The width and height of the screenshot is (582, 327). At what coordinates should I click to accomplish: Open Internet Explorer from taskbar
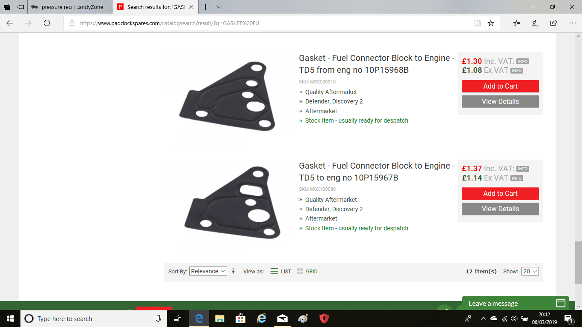(262, 318)
